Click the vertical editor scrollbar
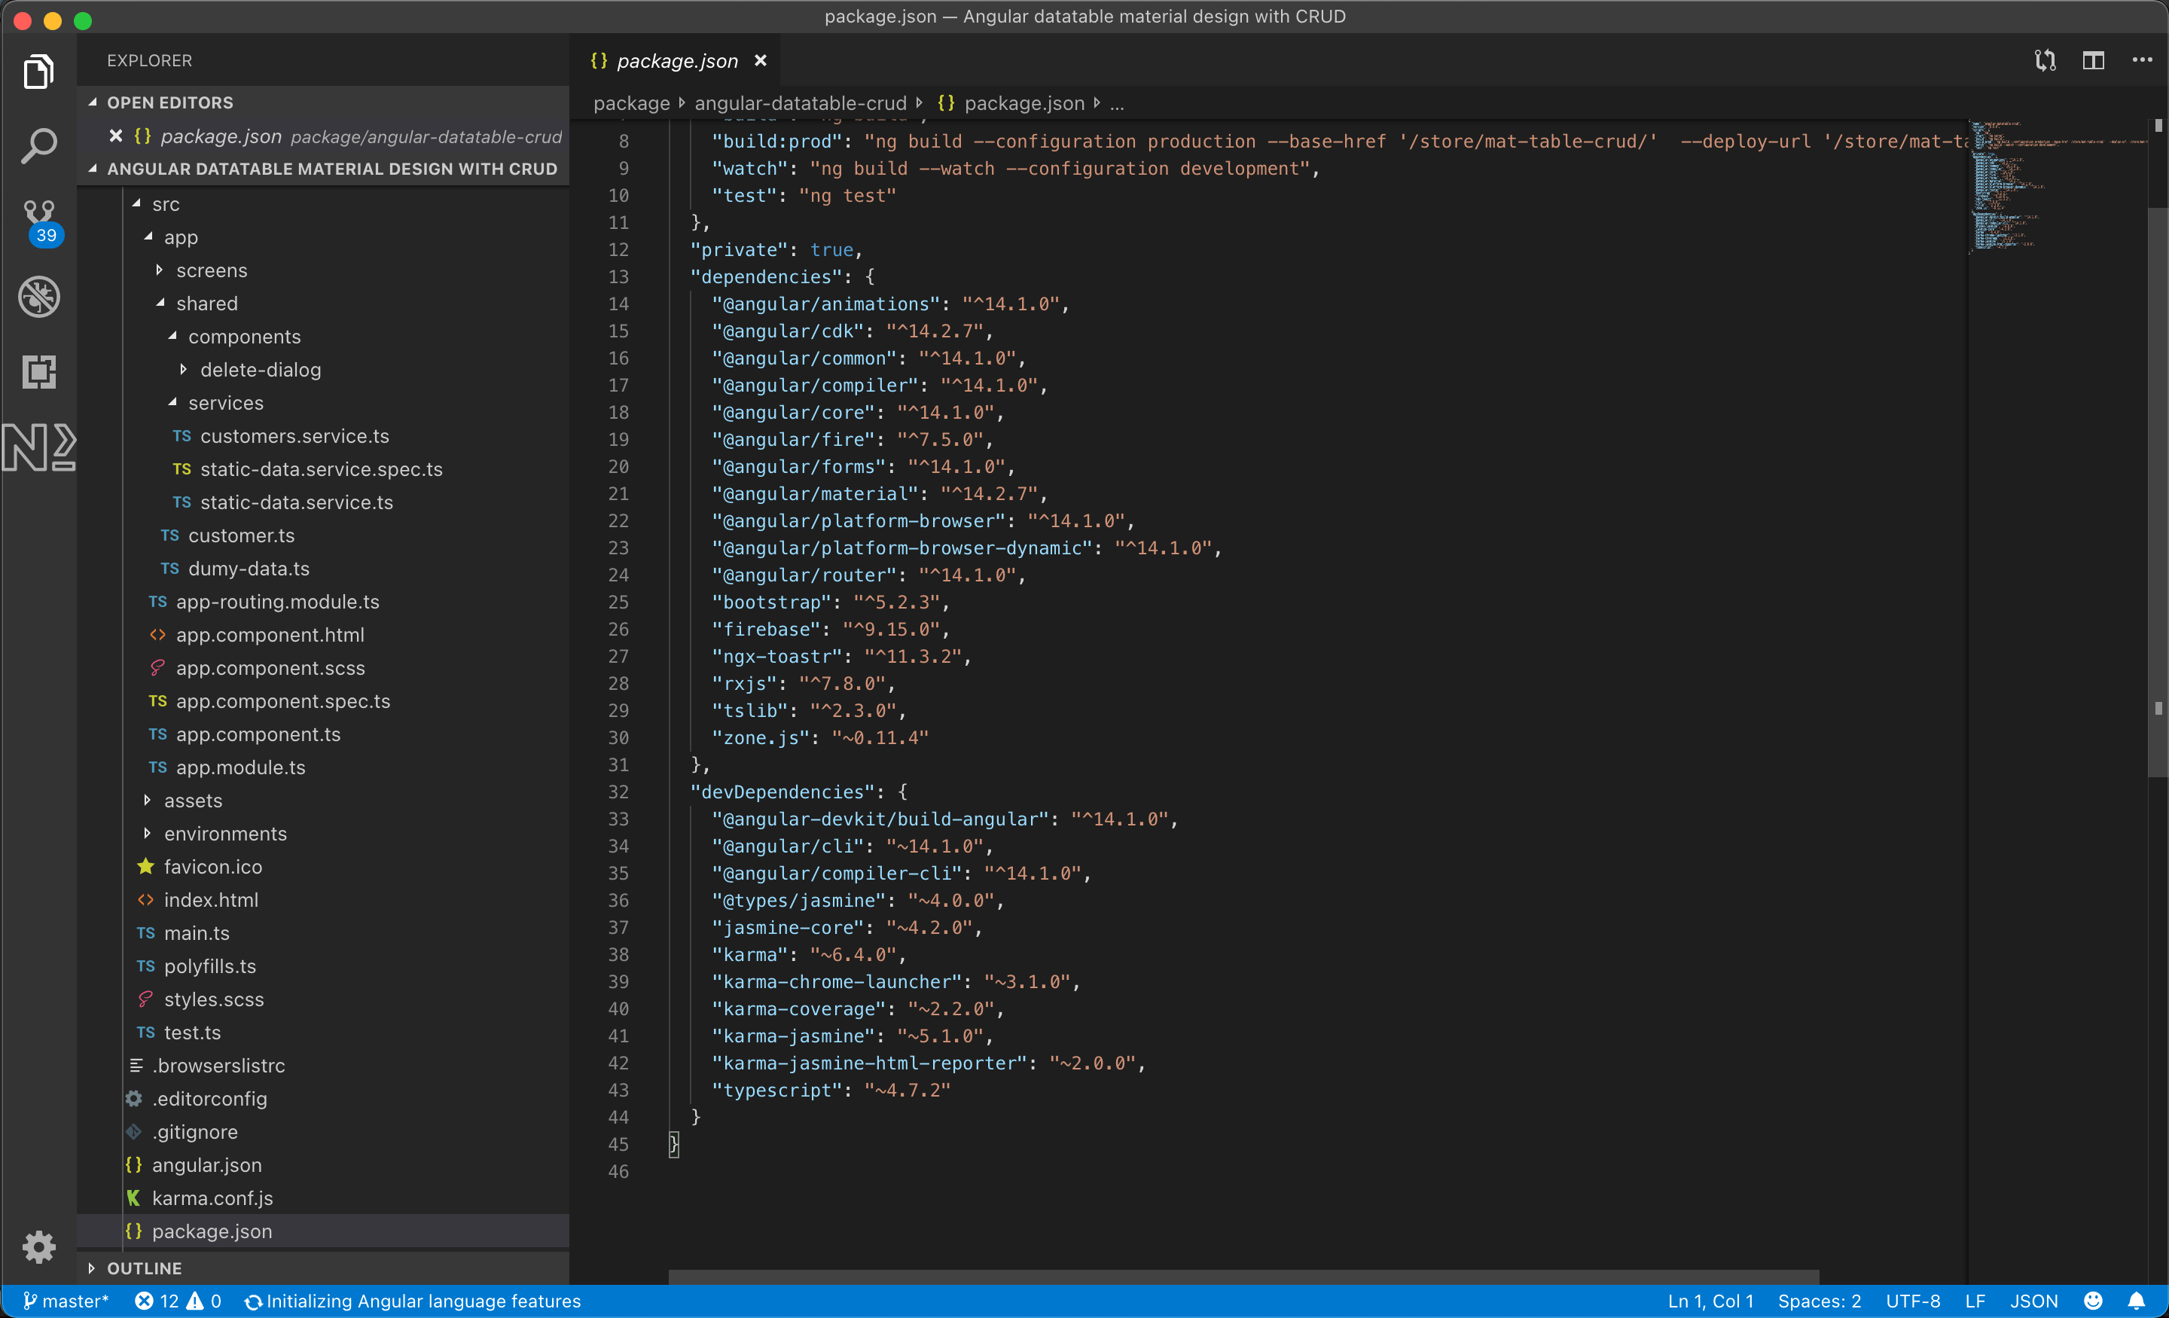The width and height of the screenshot is (2169, 1318). point(2158,493)
